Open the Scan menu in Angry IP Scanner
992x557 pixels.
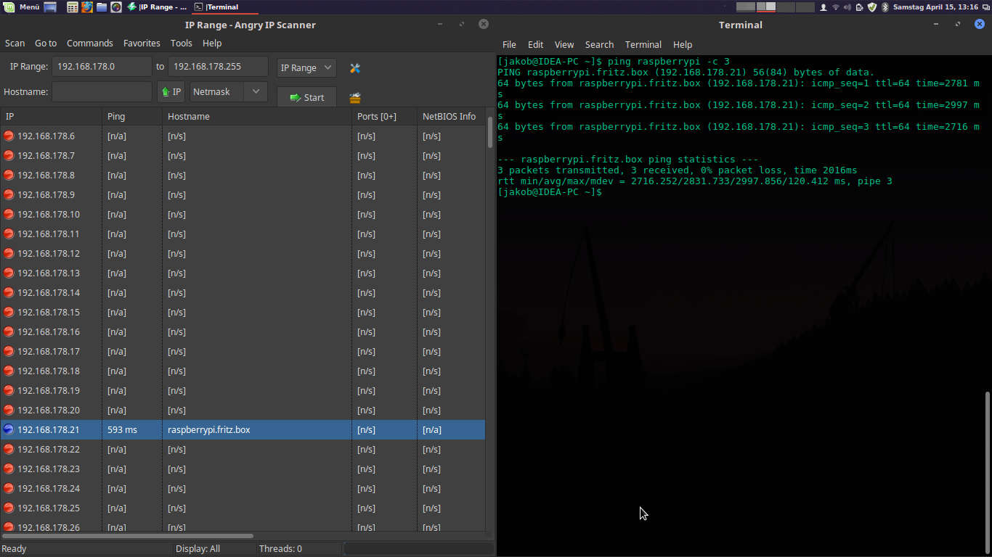click(x=15, y=43)
